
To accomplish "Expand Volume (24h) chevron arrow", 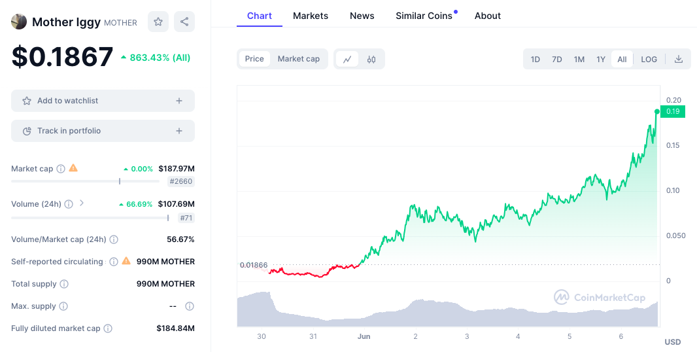I will 81,203.
